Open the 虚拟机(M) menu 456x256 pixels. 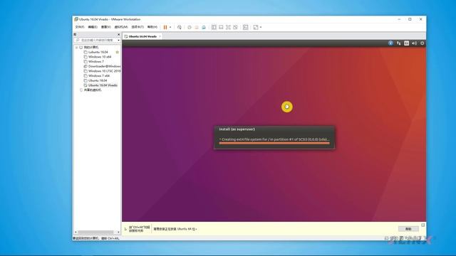(x=121, y=27)
